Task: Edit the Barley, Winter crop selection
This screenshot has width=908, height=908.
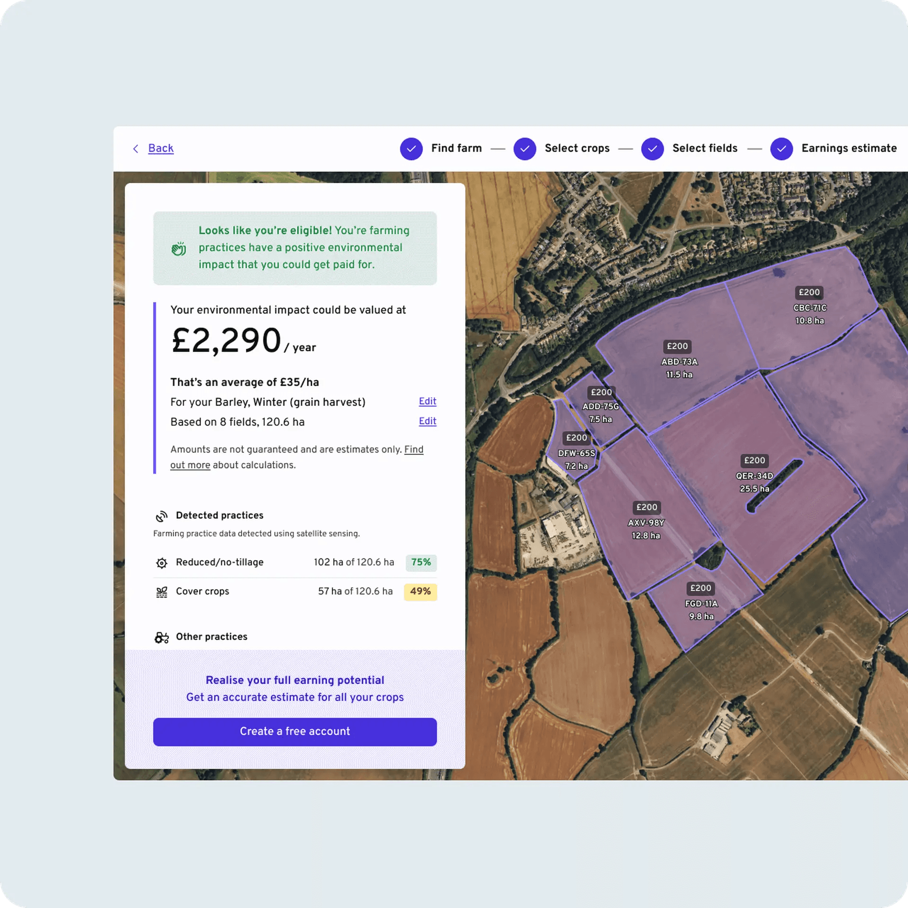Action: [x=427, y=402]
